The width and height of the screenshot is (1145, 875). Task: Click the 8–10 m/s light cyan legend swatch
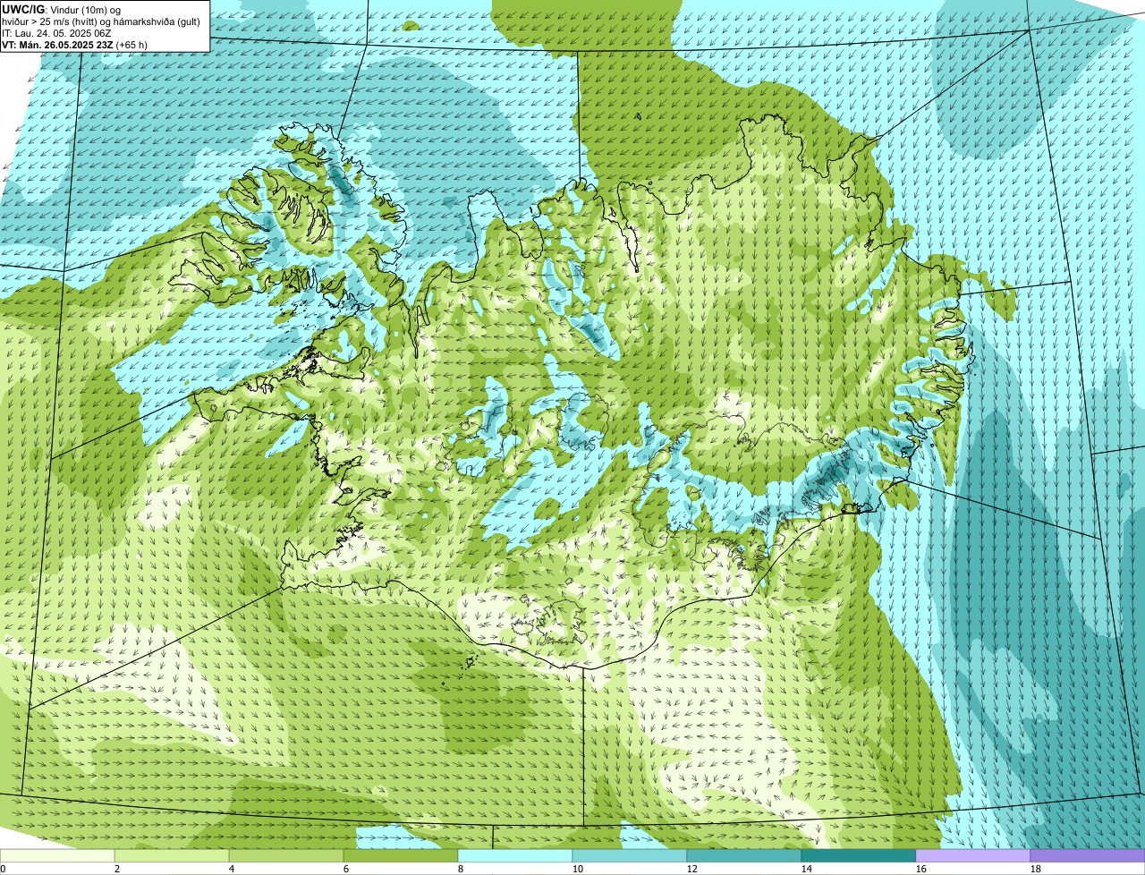tap(515, 856)
